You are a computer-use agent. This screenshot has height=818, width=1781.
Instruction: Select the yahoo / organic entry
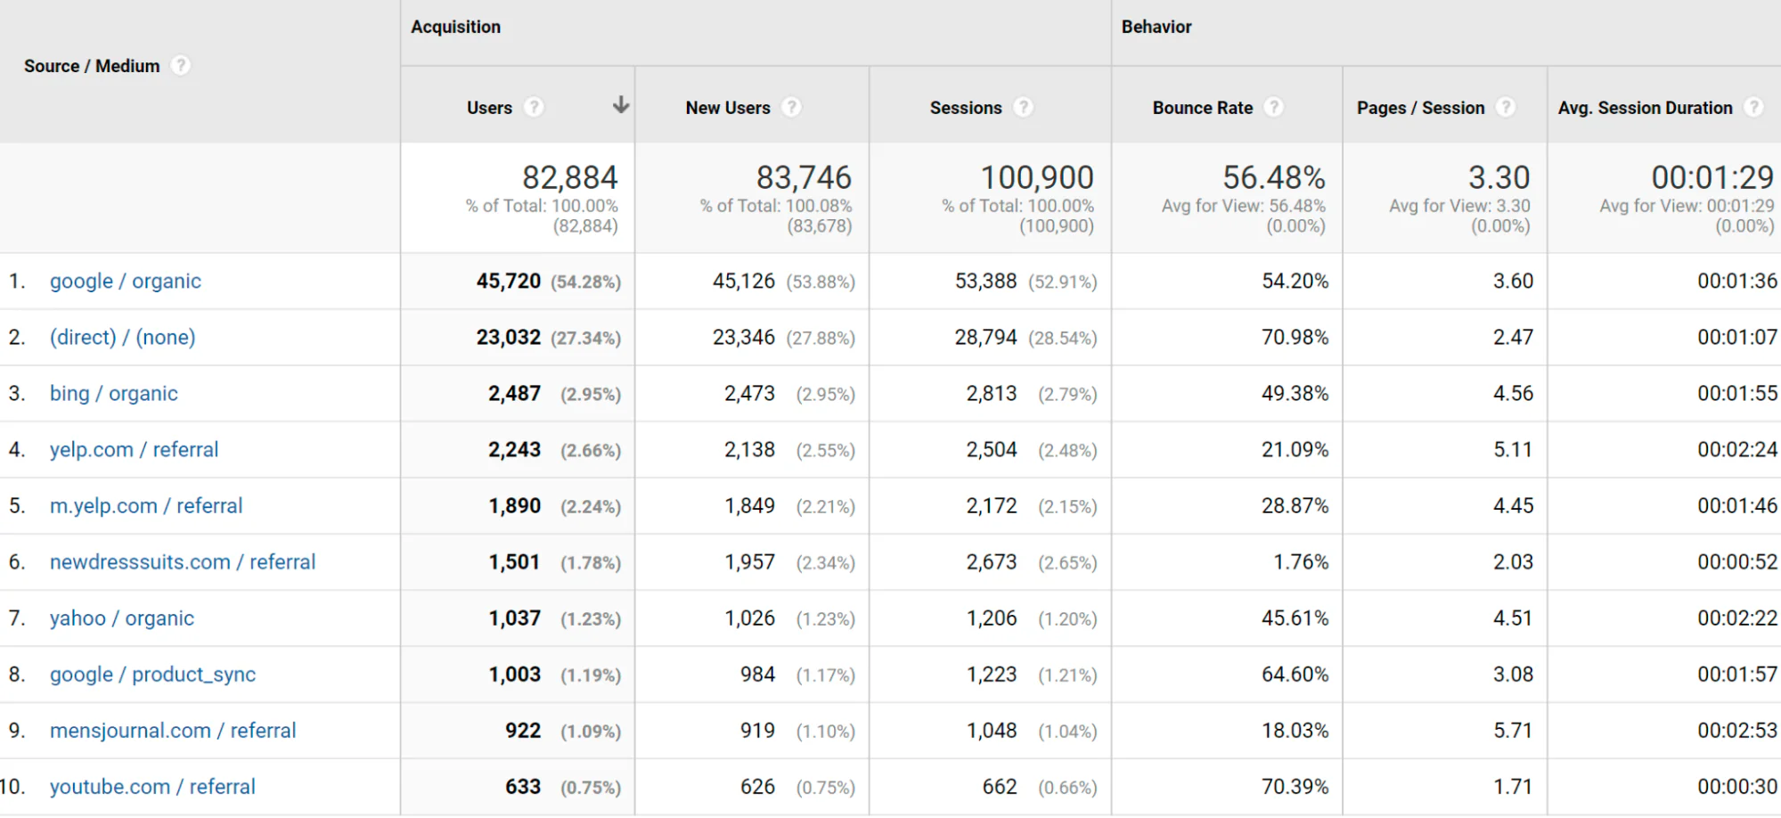coord(121,618)
